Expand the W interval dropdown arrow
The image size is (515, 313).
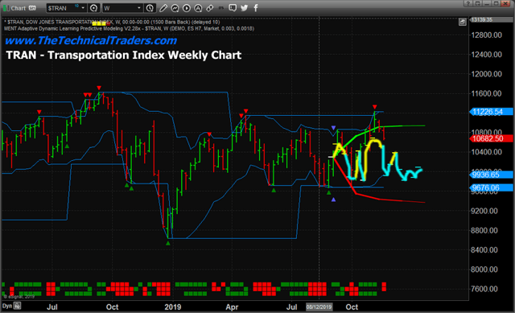click(139, 8)
